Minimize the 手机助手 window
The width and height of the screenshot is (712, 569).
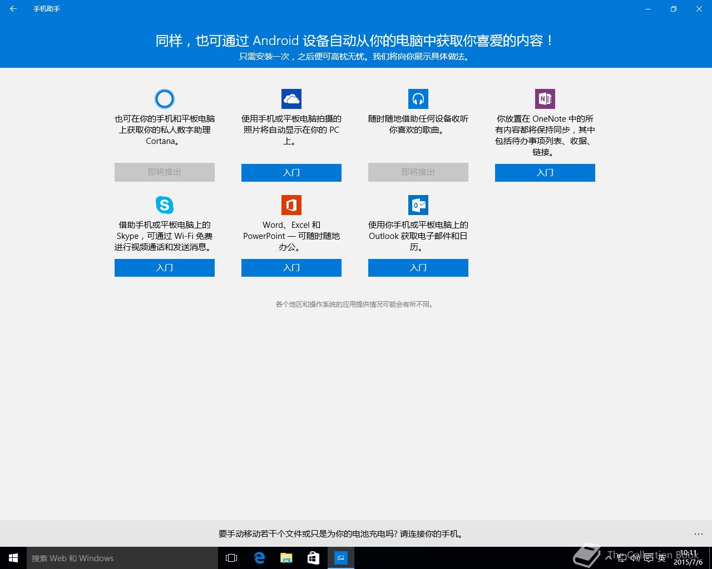648,9
